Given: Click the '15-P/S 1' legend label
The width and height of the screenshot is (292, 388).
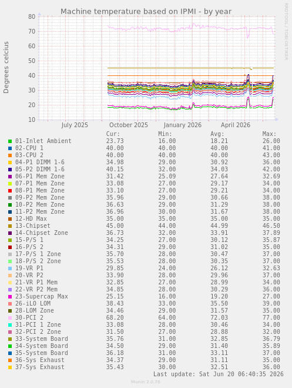Looking at the screenshot, I should click(x=29, y=240).
